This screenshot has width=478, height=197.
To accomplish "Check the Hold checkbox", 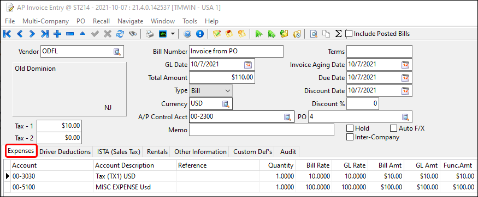I will [350, 128].
